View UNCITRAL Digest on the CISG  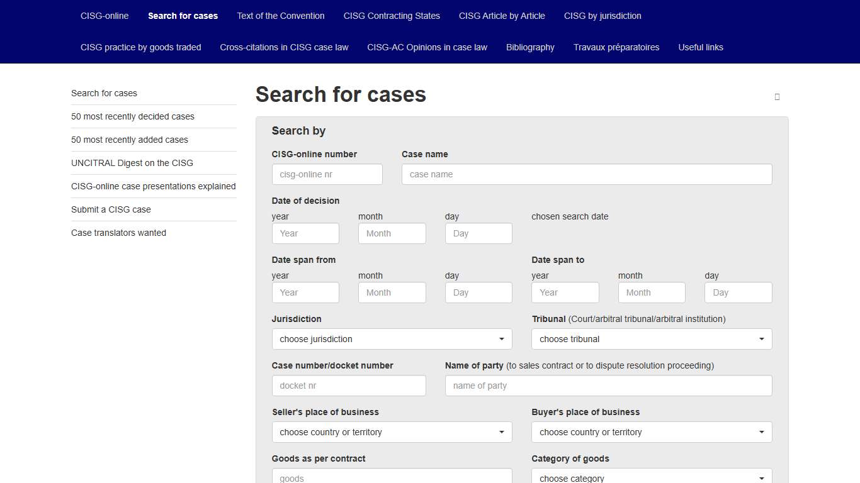(x=132, y=163)
